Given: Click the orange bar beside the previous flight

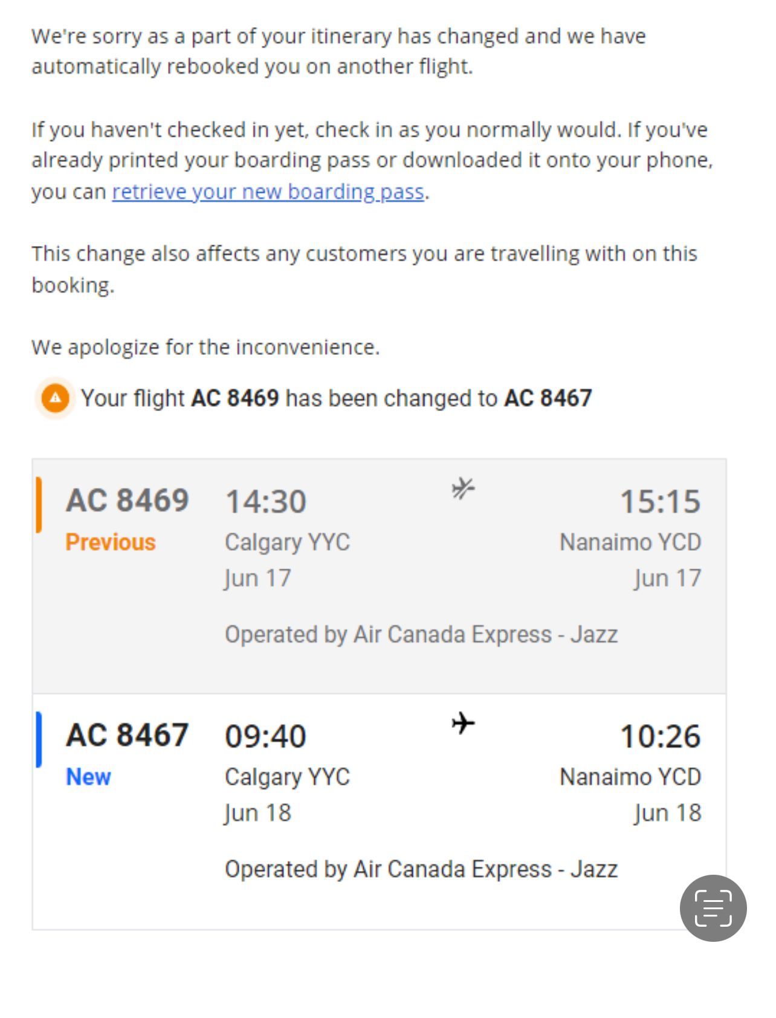Looking at the screenshot, I should 39,505.
